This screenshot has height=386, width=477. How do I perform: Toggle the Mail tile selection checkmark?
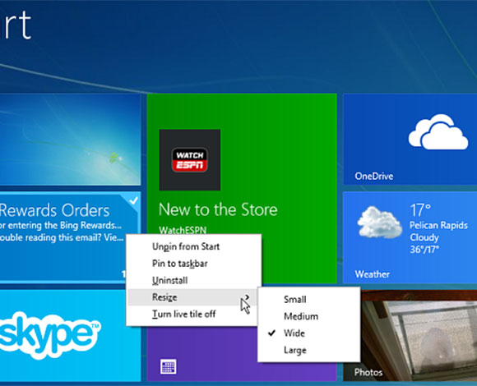(x=133, y=200)
